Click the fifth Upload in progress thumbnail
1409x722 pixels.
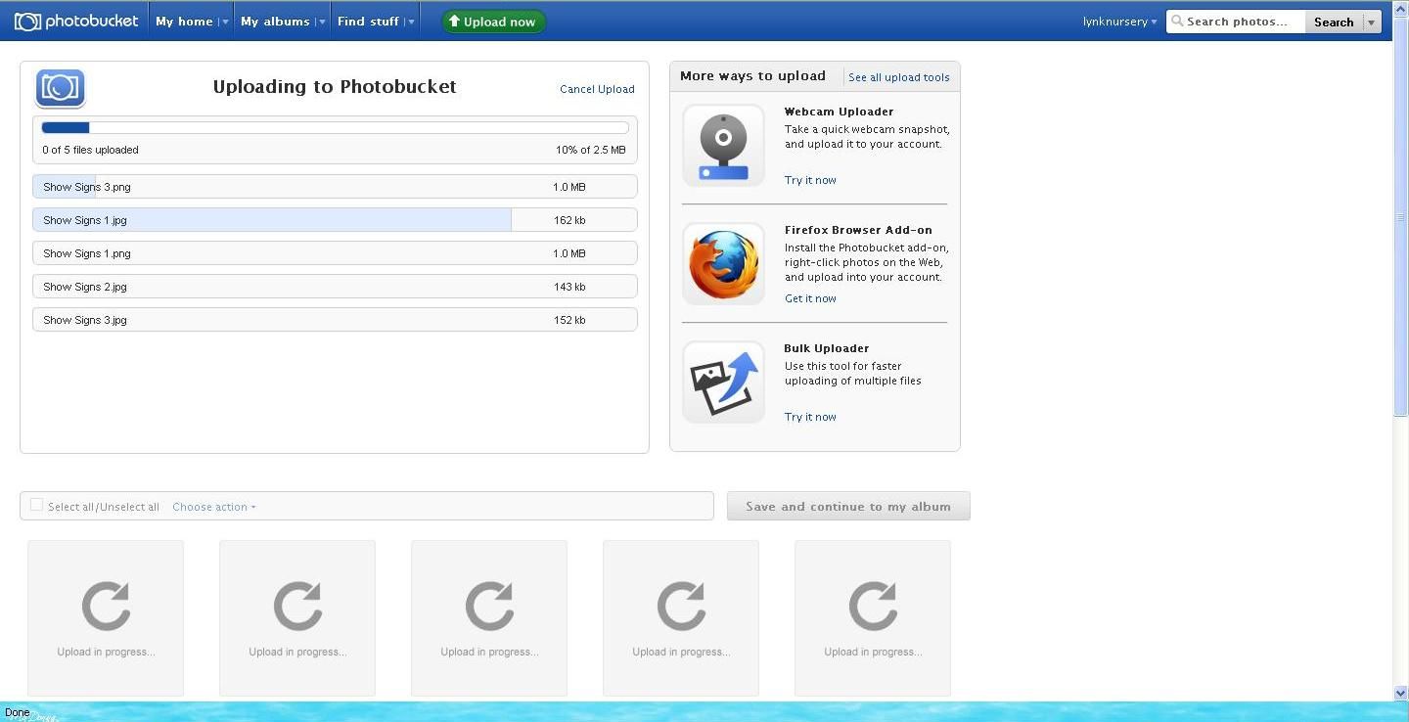coord(873,618)
